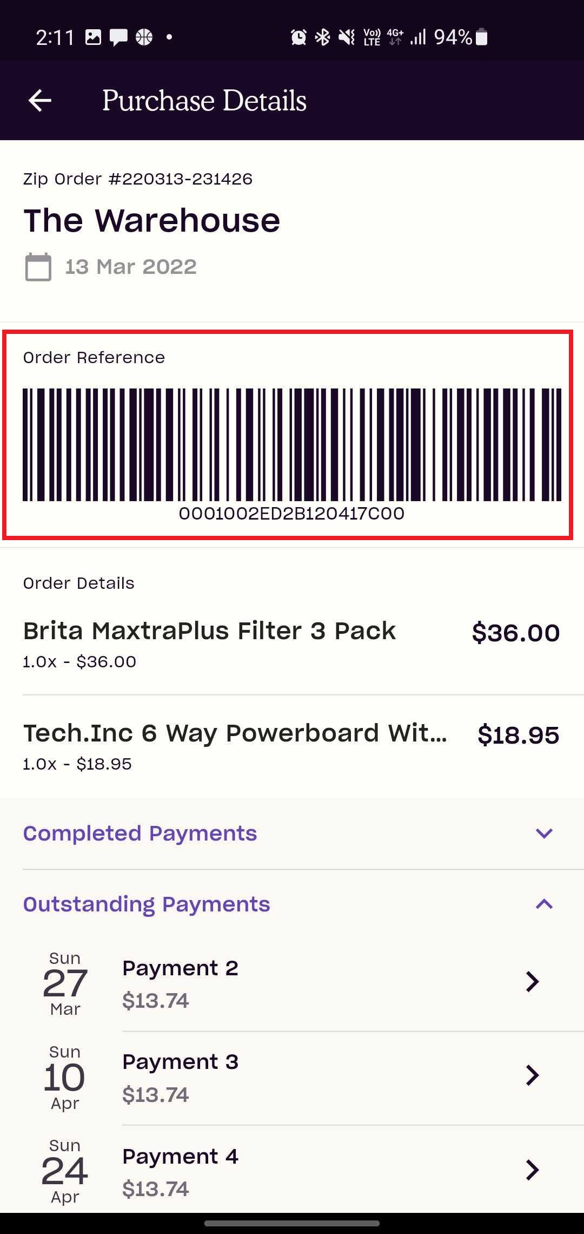Tap the Zip Order number text

coord(138,179)
